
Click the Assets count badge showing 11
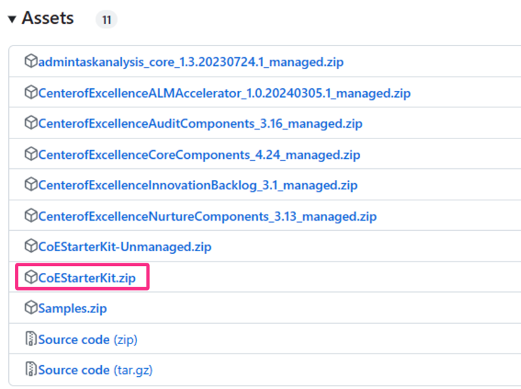(x=106, y=20)
